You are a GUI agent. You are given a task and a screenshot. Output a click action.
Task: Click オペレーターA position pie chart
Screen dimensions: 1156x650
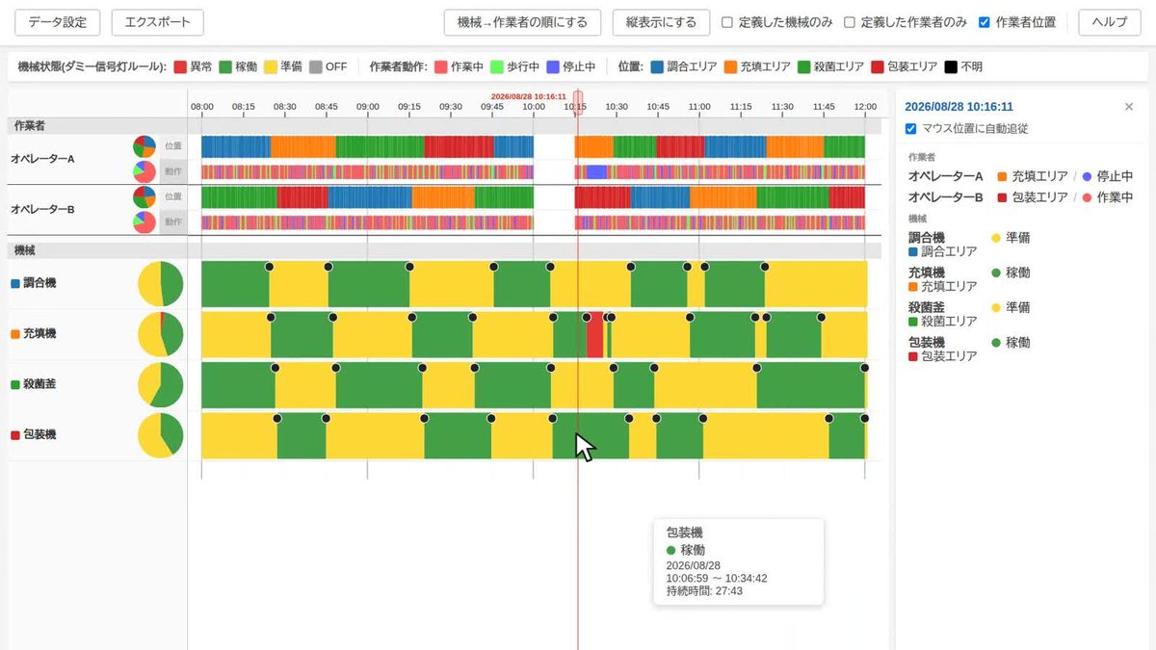coord(144,146)
